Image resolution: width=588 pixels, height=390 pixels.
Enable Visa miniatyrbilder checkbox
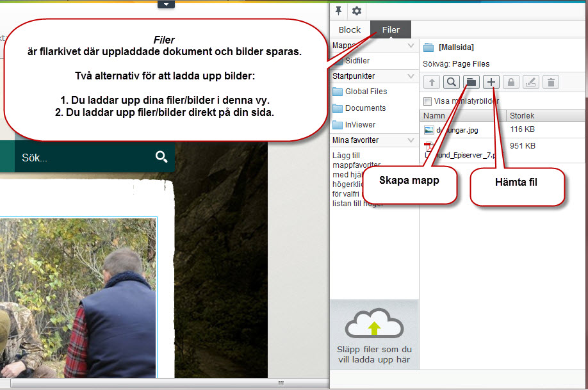click(427, 101)
